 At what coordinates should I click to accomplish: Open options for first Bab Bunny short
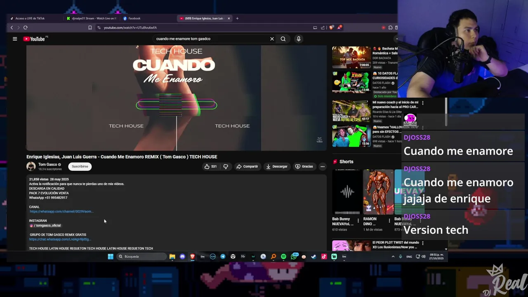point(358,221)
